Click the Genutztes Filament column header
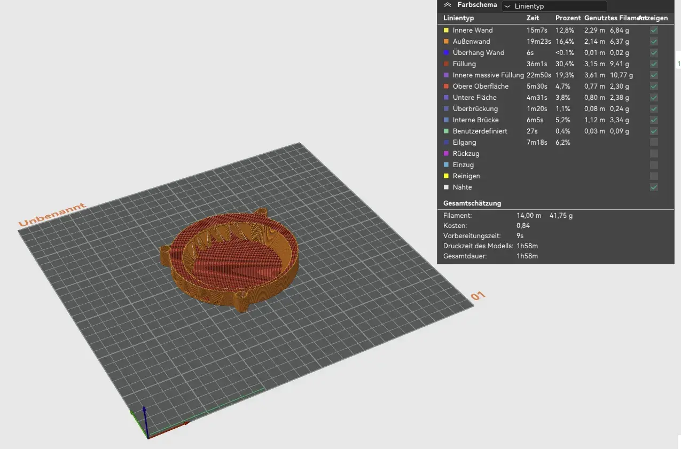The image size is (681, 449). (x=614, y=18)
